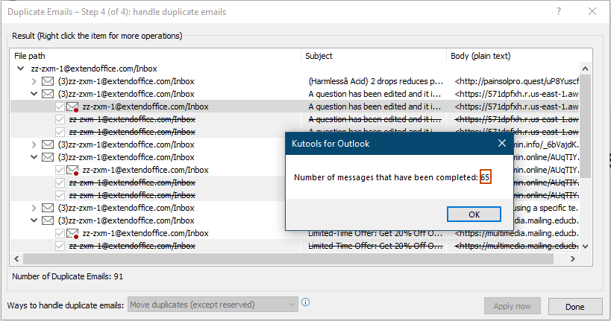The height and width of the screenshot is (321, 611).
Task: Click the vertical scrollbar thumb
Action: coord(585,127)
